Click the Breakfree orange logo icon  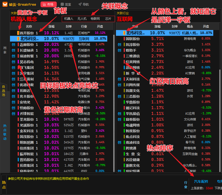pos(5,4)
